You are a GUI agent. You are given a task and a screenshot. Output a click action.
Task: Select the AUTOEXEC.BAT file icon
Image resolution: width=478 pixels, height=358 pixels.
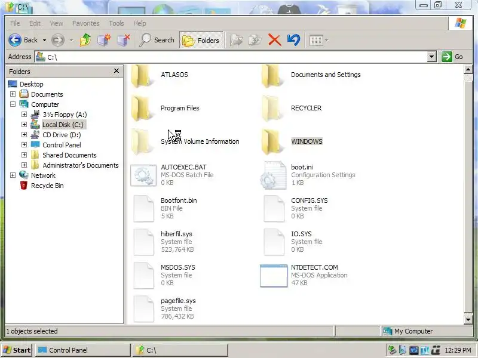(x=143, y=175)
